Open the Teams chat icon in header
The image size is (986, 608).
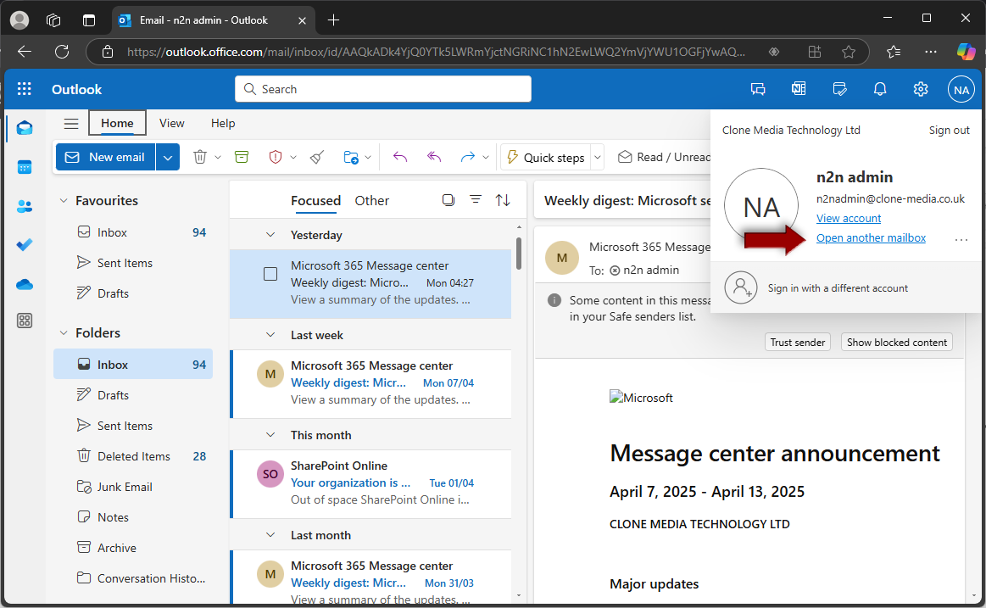[759, 89]
